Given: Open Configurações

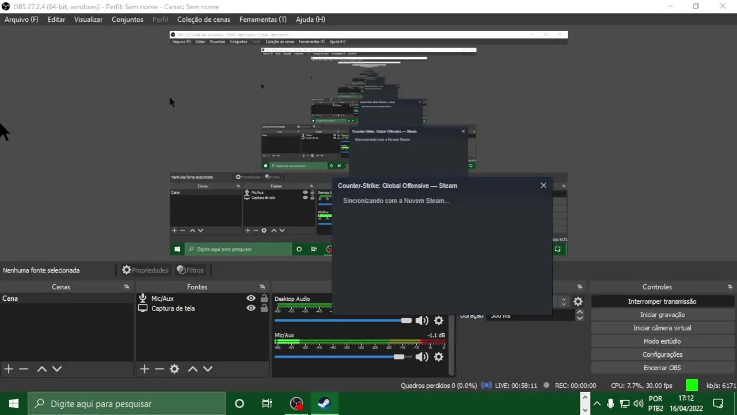Looking at the screenshot, I should pos(662,354).
